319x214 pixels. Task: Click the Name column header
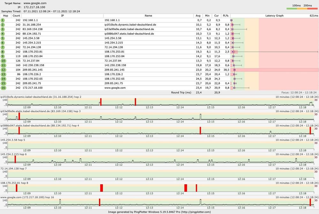coord(148,16)
